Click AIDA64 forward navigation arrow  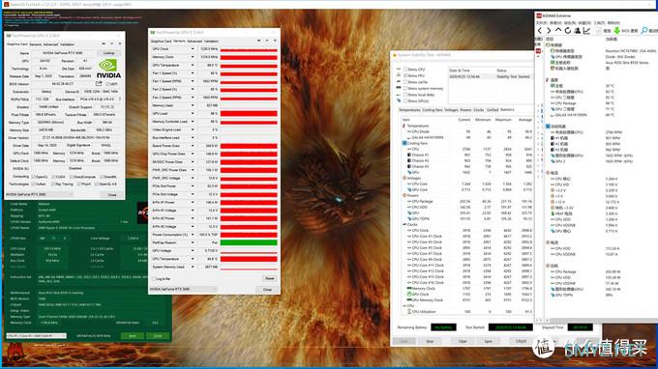click(549, 31)
